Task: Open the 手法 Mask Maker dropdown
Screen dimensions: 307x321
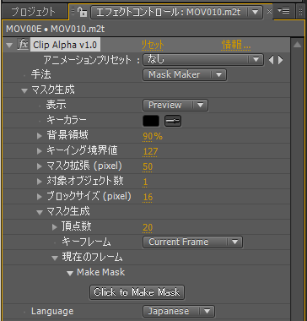Action: (185, 75)
